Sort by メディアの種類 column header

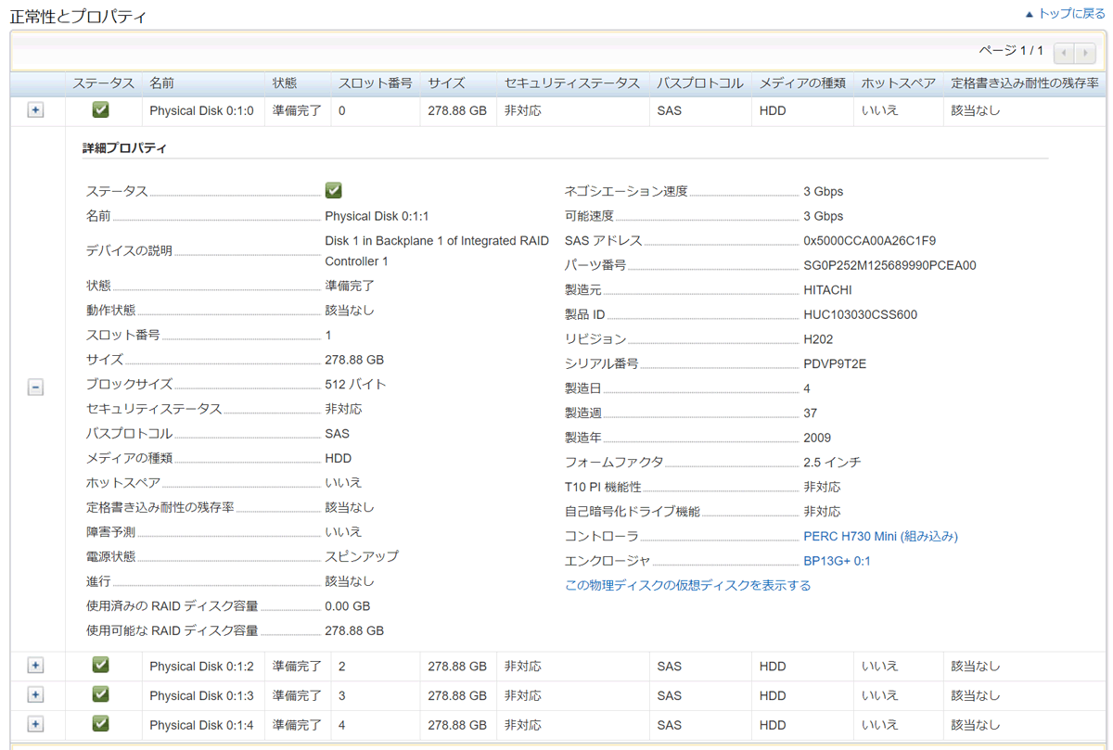tap(802, 83)
